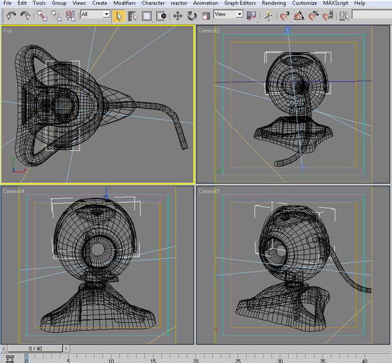The width and height of the screenshot is (392, 363).
Task: Open the All selection filter dropdown
Action: (x=95, y=14)
